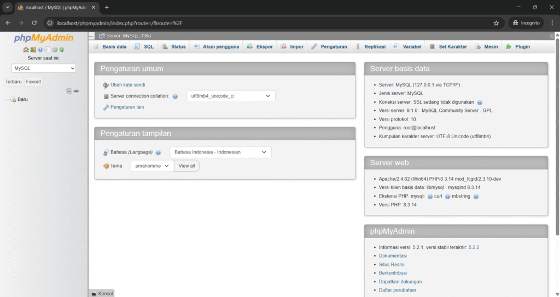Reload the browser page
560x297 pixels.
click(34, 23)
